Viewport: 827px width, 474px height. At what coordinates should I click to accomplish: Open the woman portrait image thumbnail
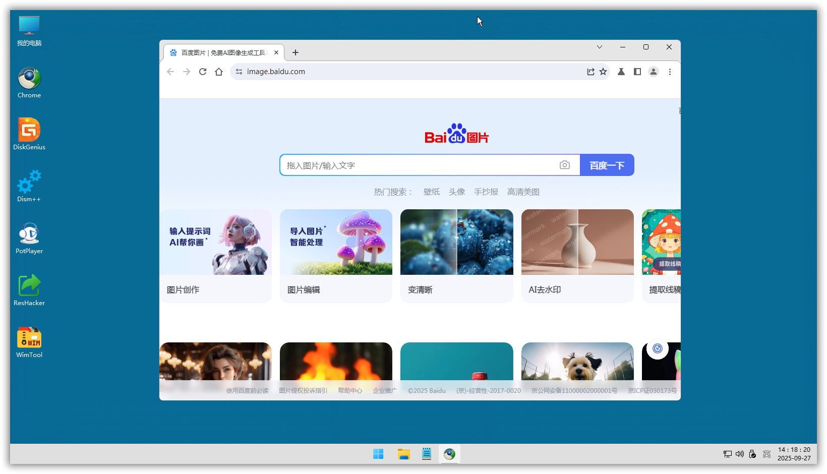click(x=216, y=362)
